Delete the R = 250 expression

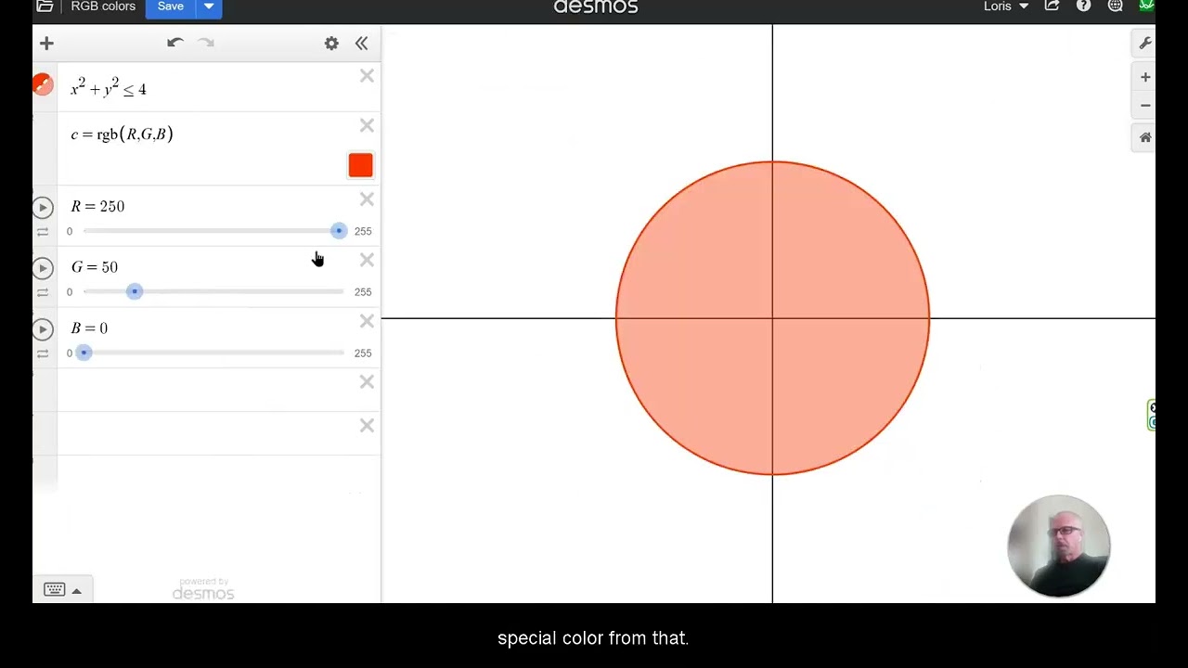point(367,199)
